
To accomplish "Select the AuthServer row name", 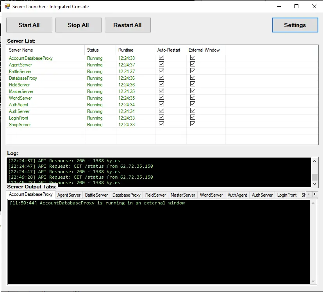I will tap(19, 111).
